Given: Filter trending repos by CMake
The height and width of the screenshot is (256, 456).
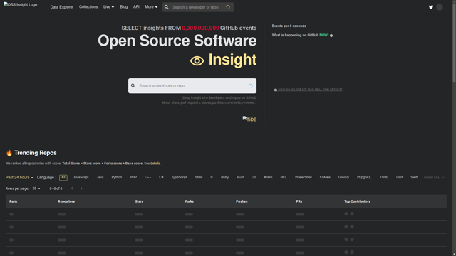Looking at the screenshot, I should pyautogui.click(x=325, y=177).
